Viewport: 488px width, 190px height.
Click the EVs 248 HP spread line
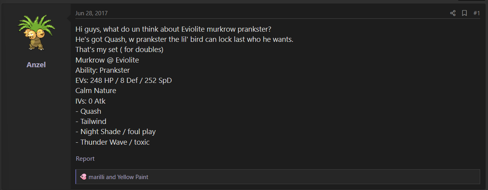[124, 81]
